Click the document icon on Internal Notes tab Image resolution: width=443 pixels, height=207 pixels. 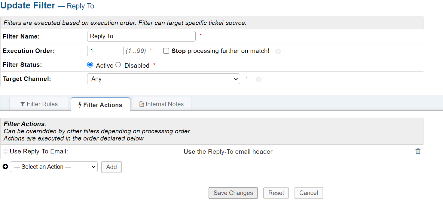tap(142, 104)
